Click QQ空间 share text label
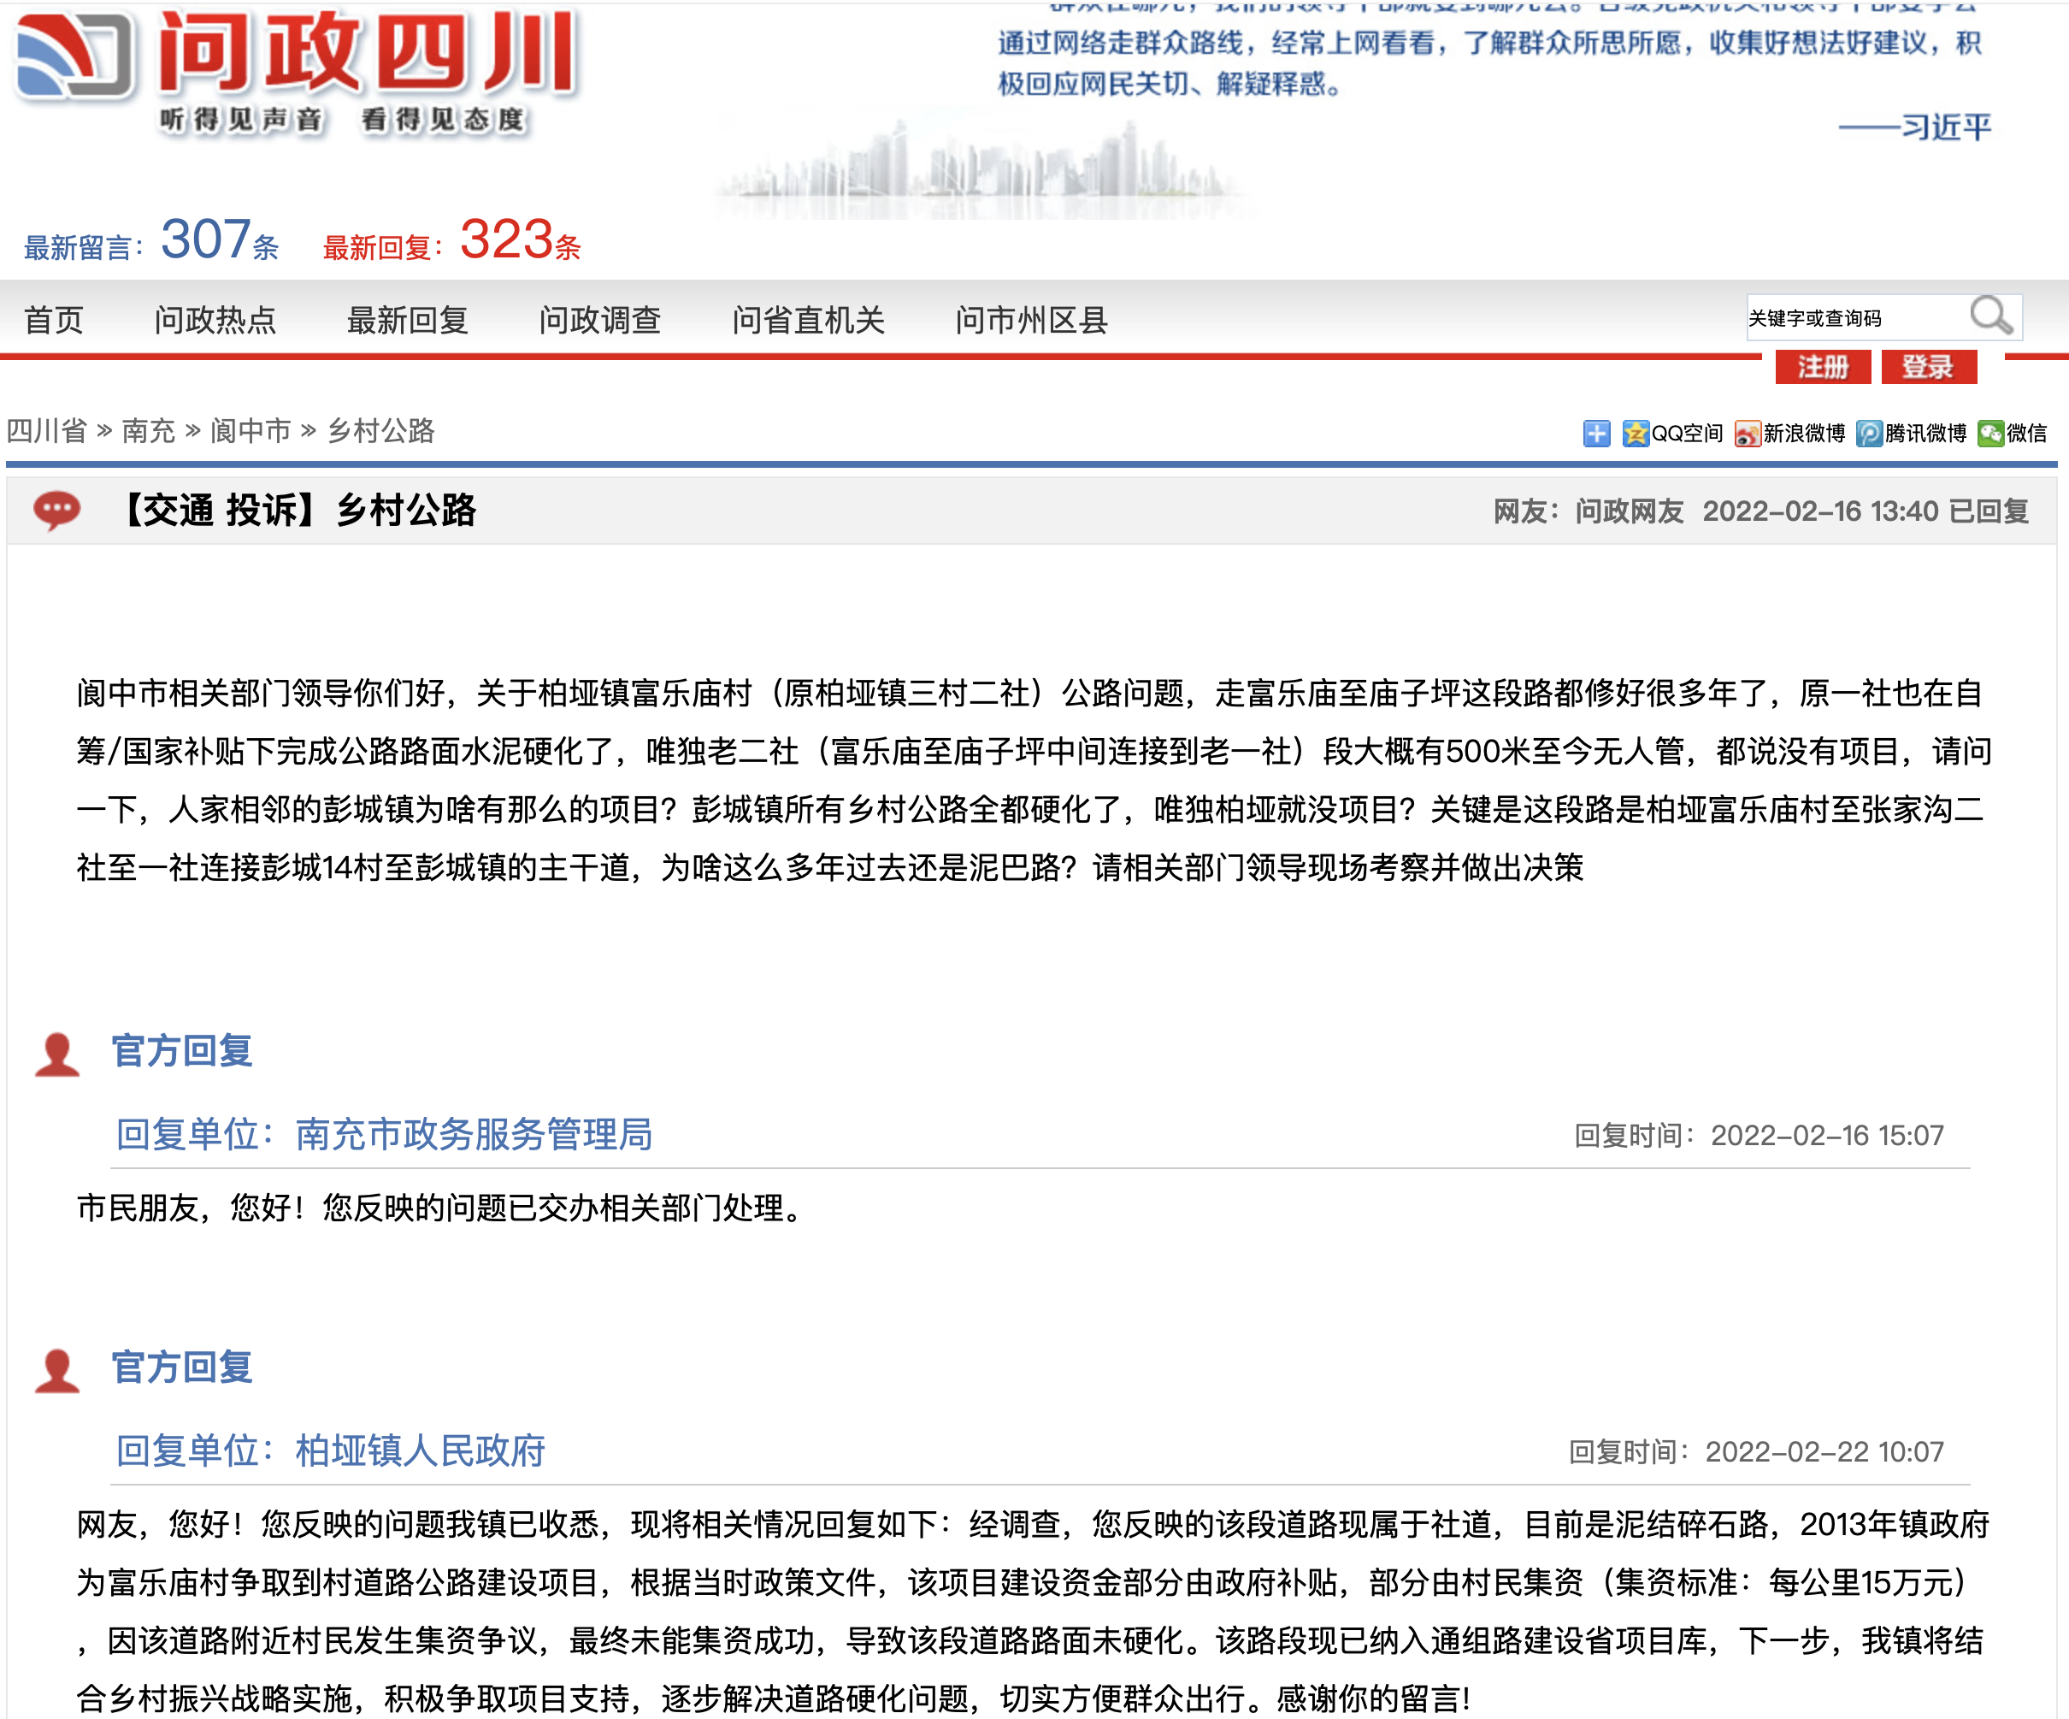The width and height of the screenshot is (2069, 1719). click(x=1688, y=434)
